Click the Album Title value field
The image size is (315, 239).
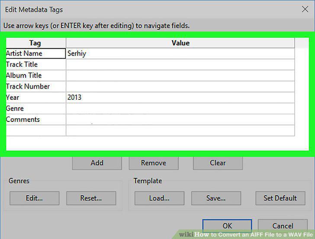tap(180, 75)
